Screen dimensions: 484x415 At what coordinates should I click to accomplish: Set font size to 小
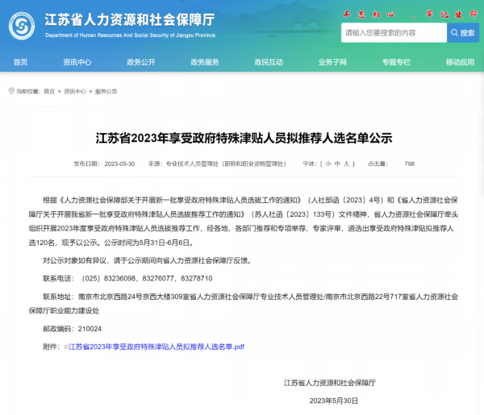coord(328,164)
